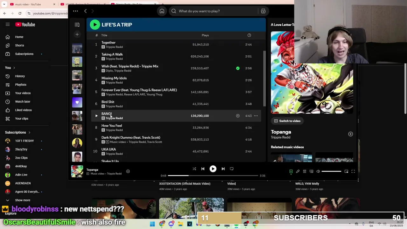
Task: Enter fullscreen in the Spotify player
Action: [353, 171]
